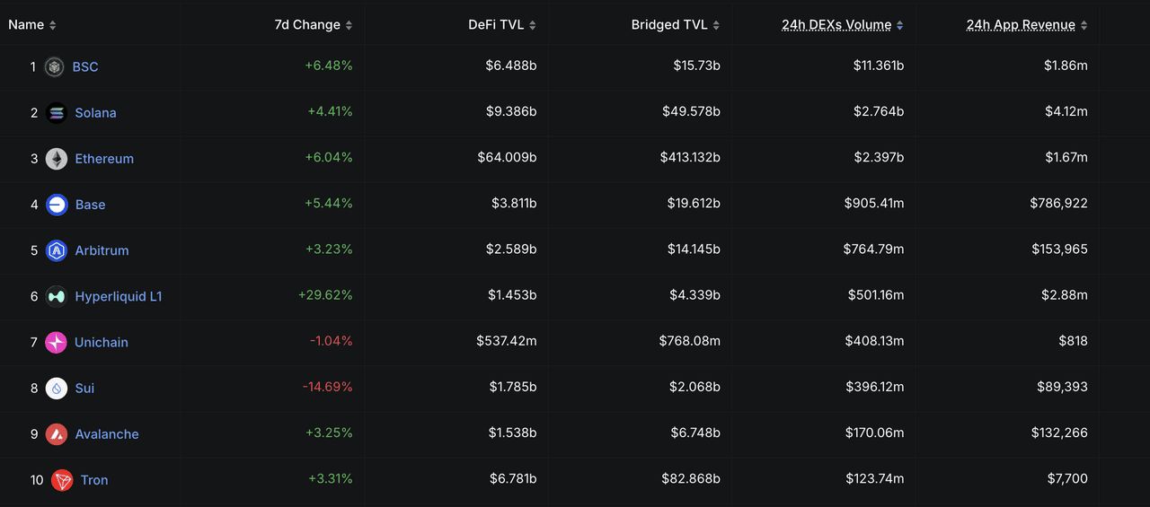
Task: Click the Avalanche red logo icon
Action: tap(57, 434)
